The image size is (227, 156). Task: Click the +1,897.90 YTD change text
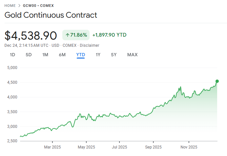click(x=109, y=35)
